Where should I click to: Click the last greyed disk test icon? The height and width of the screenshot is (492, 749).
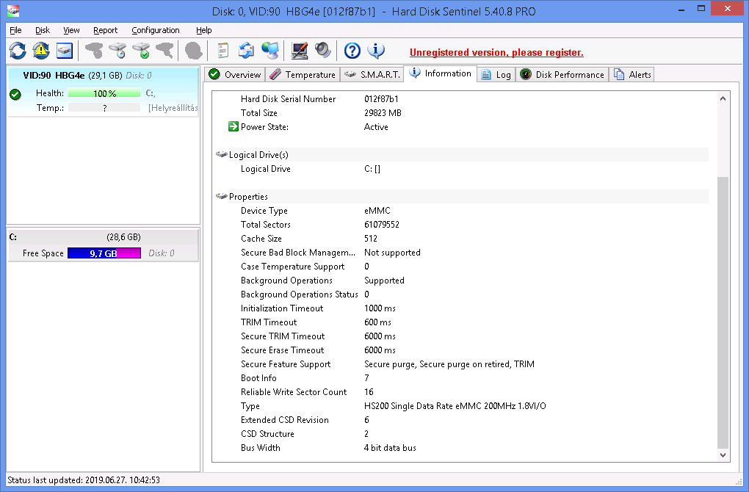pos(164,51)
